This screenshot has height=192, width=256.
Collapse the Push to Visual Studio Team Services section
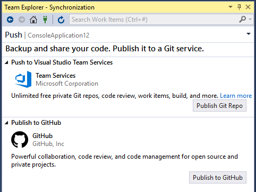(x=6, y=62)
